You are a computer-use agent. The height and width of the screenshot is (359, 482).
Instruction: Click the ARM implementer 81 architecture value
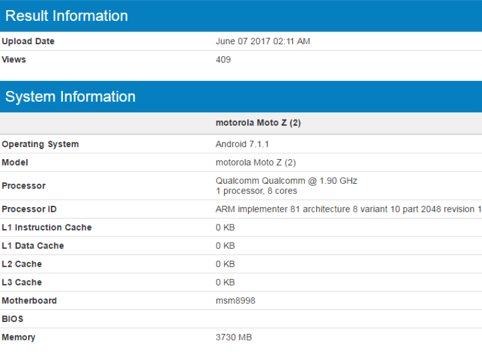[x=348, y=209]
